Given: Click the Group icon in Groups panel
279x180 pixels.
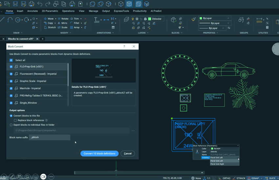Looking at the screenshot, I should [x=241, y=20].
